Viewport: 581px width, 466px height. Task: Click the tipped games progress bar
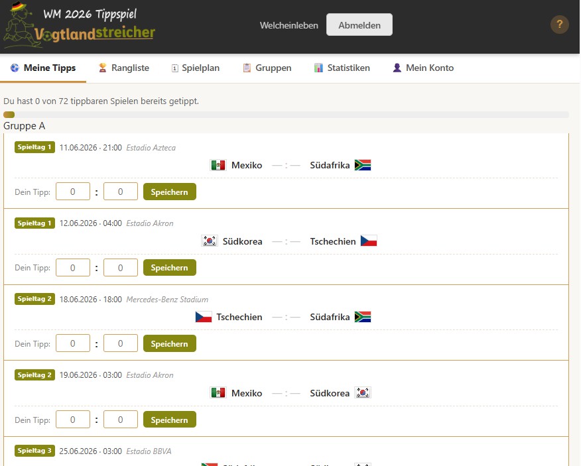[286, 115]
